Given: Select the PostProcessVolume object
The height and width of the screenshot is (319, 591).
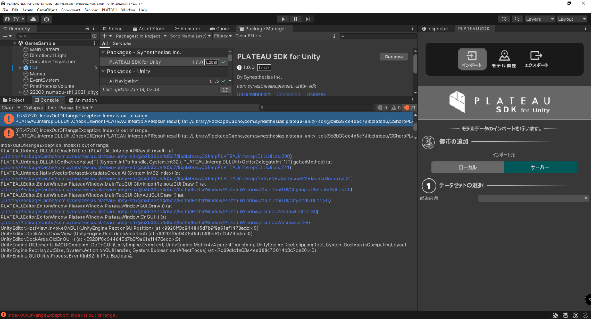Looking at the screenshot, I should click(x=52, y=86).
